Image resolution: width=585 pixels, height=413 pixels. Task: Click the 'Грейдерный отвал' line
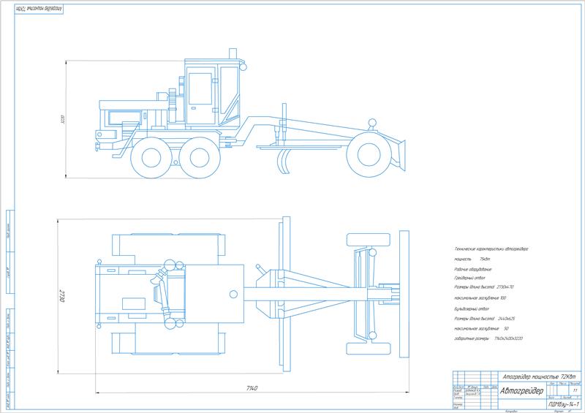pos(469,278)
